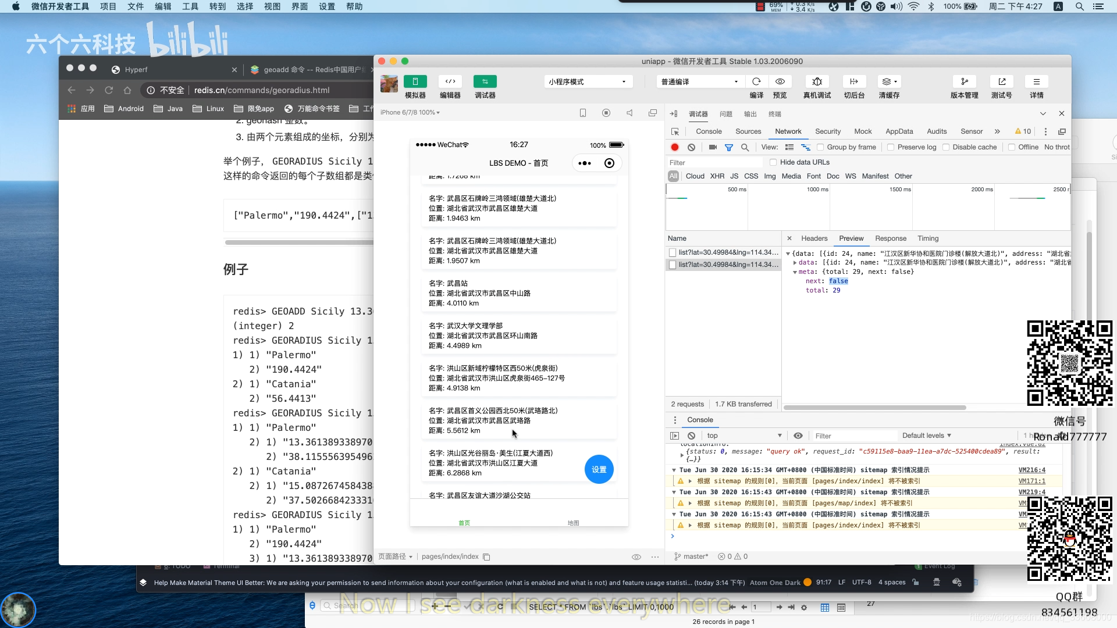Click the network record red button
This screenshot has width=1117, height=628.
click(675, 148)
